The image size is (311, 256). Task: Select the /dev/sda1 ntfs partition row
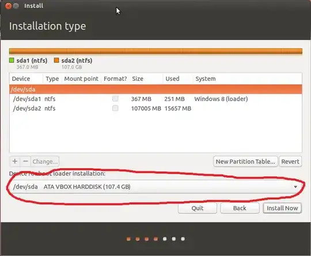(x=155, y=99)
